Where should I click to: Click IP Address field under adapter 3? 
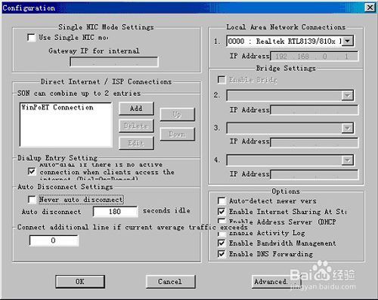(314, 142)
